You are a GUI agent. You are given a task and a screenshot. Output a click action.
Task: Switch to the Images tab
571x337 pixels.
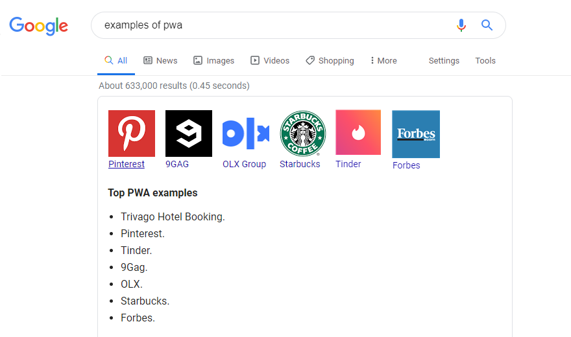coord(214,60)
